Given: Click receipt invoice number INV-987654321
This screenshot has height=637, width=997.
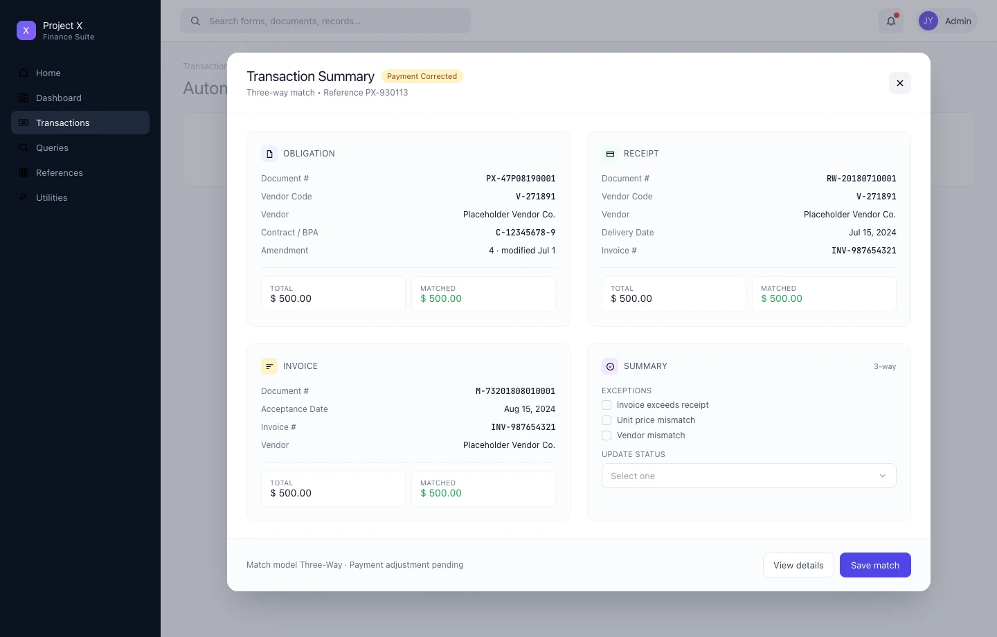Looking at the screenshot, I should [864, 251].
